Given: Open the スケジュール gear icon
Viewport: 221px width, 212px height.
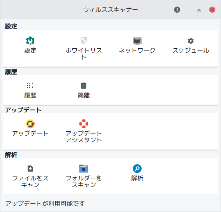Looking at the screenshot, I should tap(191, 41).
